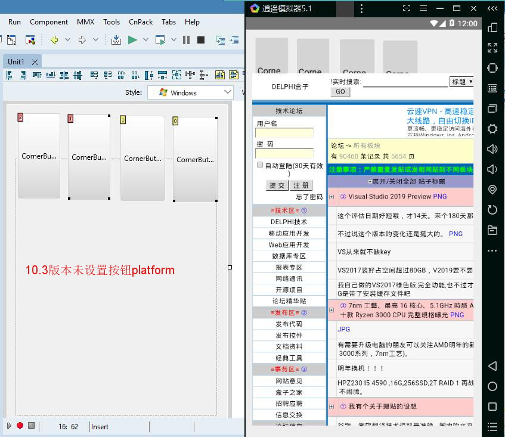This screenshot has width=505, height=437.
Task: Click the Android Home circle button
Action: (492, 386)
